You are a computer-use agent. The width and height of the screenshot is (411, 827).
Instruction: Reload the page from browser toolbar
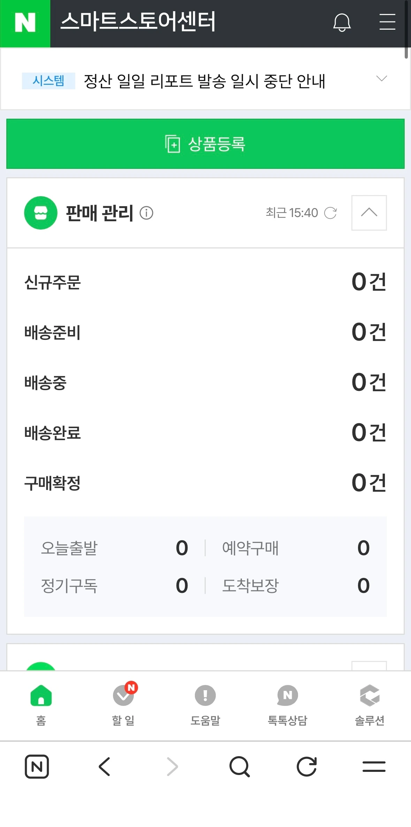[x=307, y=767]
